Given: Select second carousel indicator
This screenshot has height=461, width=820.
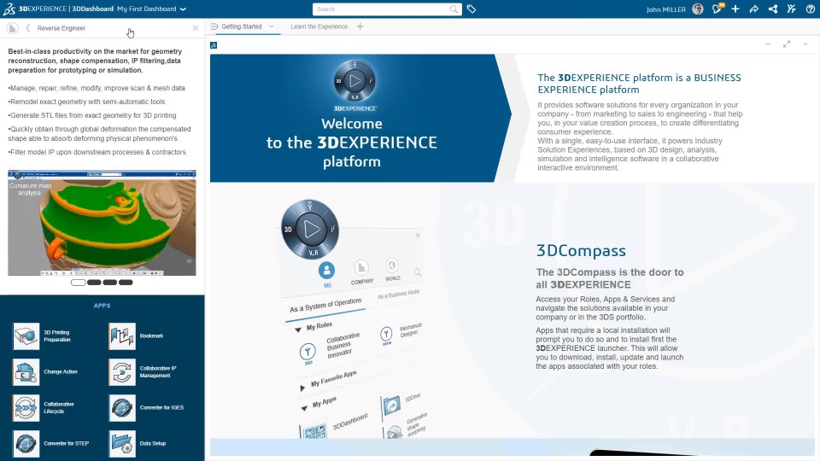Looking at the screenshot, I should tap(94, 283).
